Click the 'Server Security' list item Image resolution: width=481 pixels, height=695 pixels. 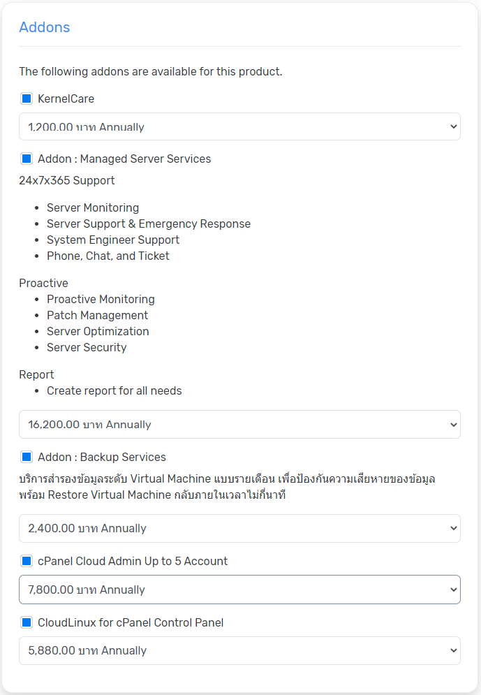click(87, 347)
